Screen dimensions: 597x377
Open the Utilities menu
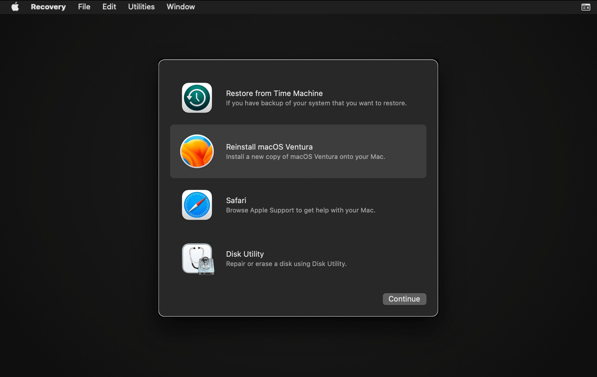(141, 7)
